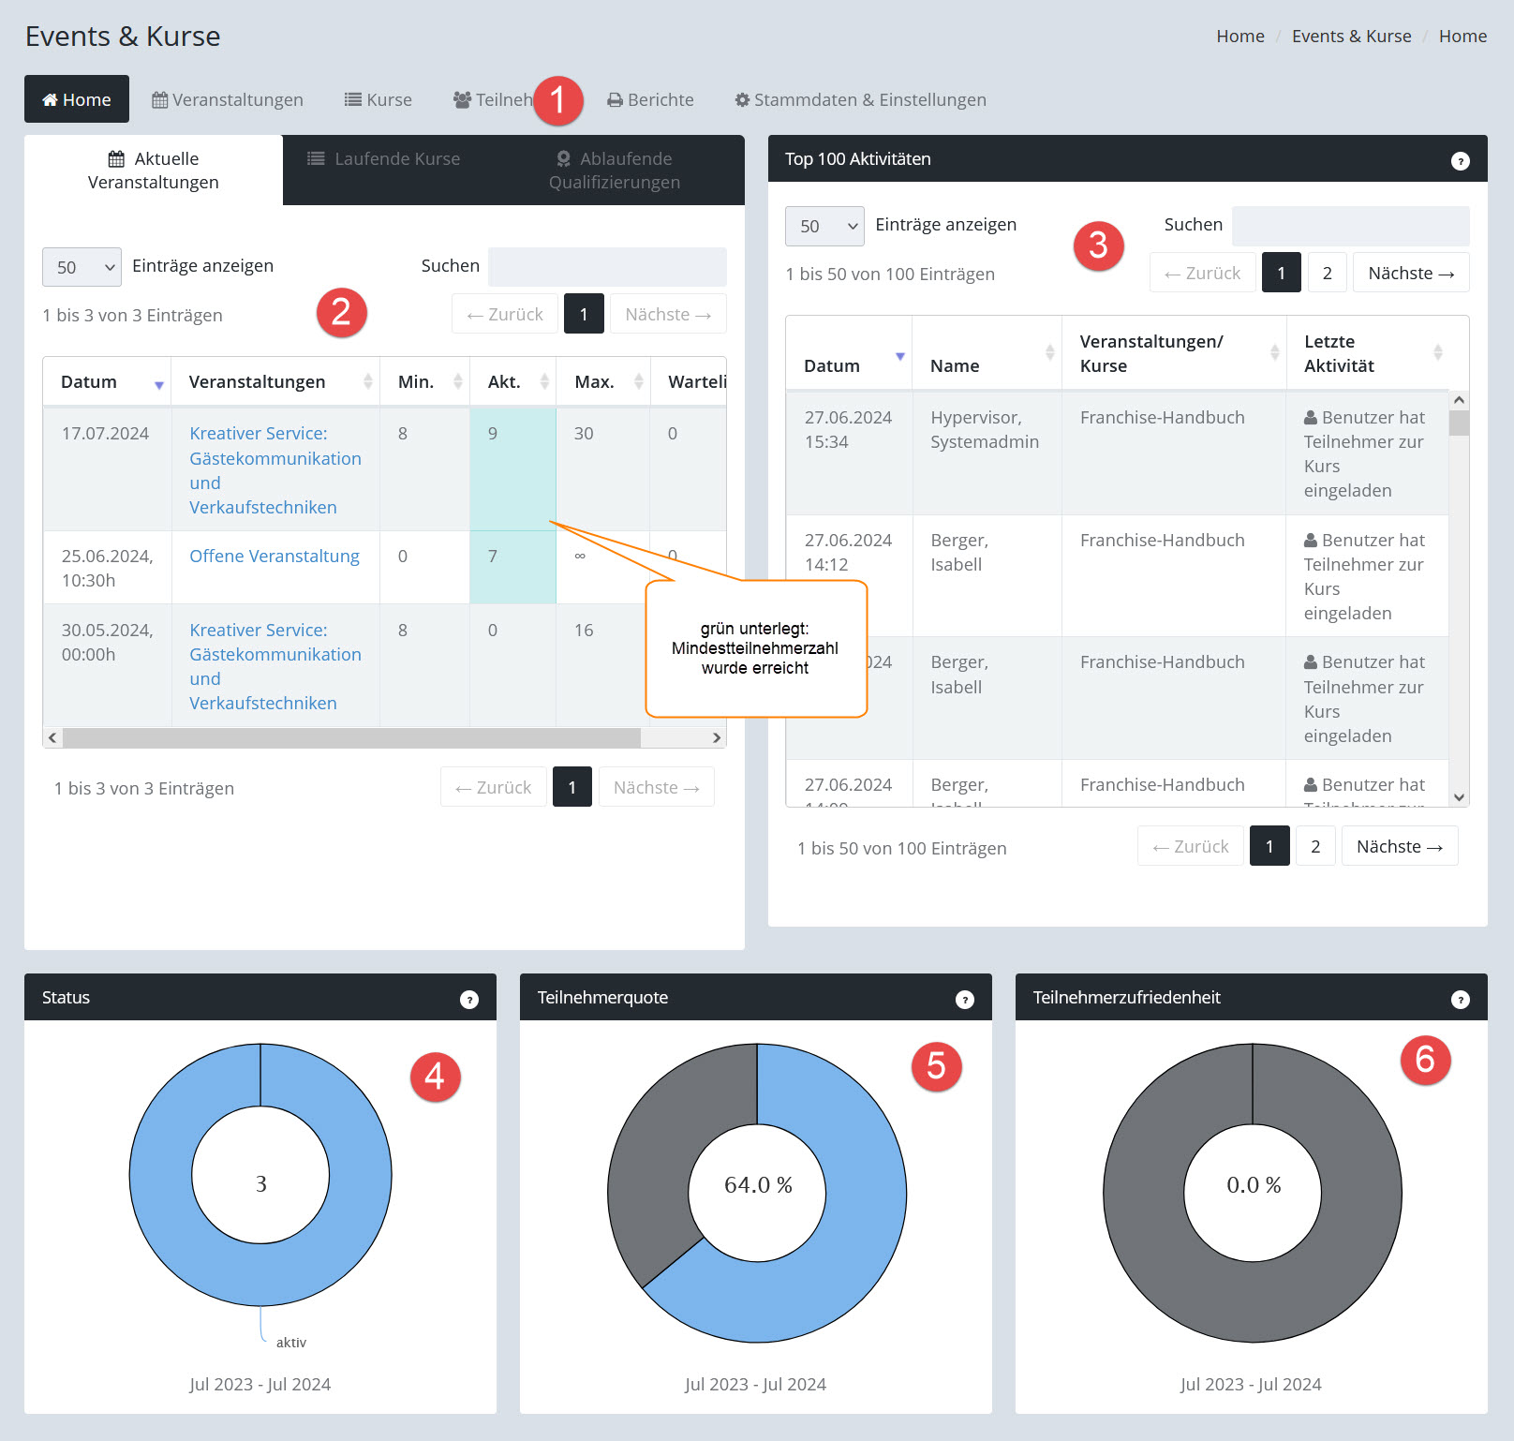Sort events table by Datum column arrow
Viewport: 1514px width, 1441px height.
coord(158,384)
